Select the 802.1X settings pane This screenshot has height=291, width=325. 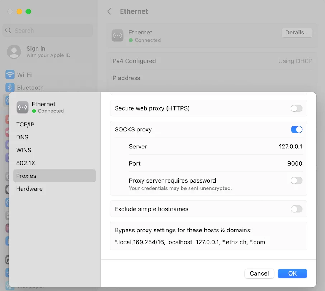pos(25,163)
